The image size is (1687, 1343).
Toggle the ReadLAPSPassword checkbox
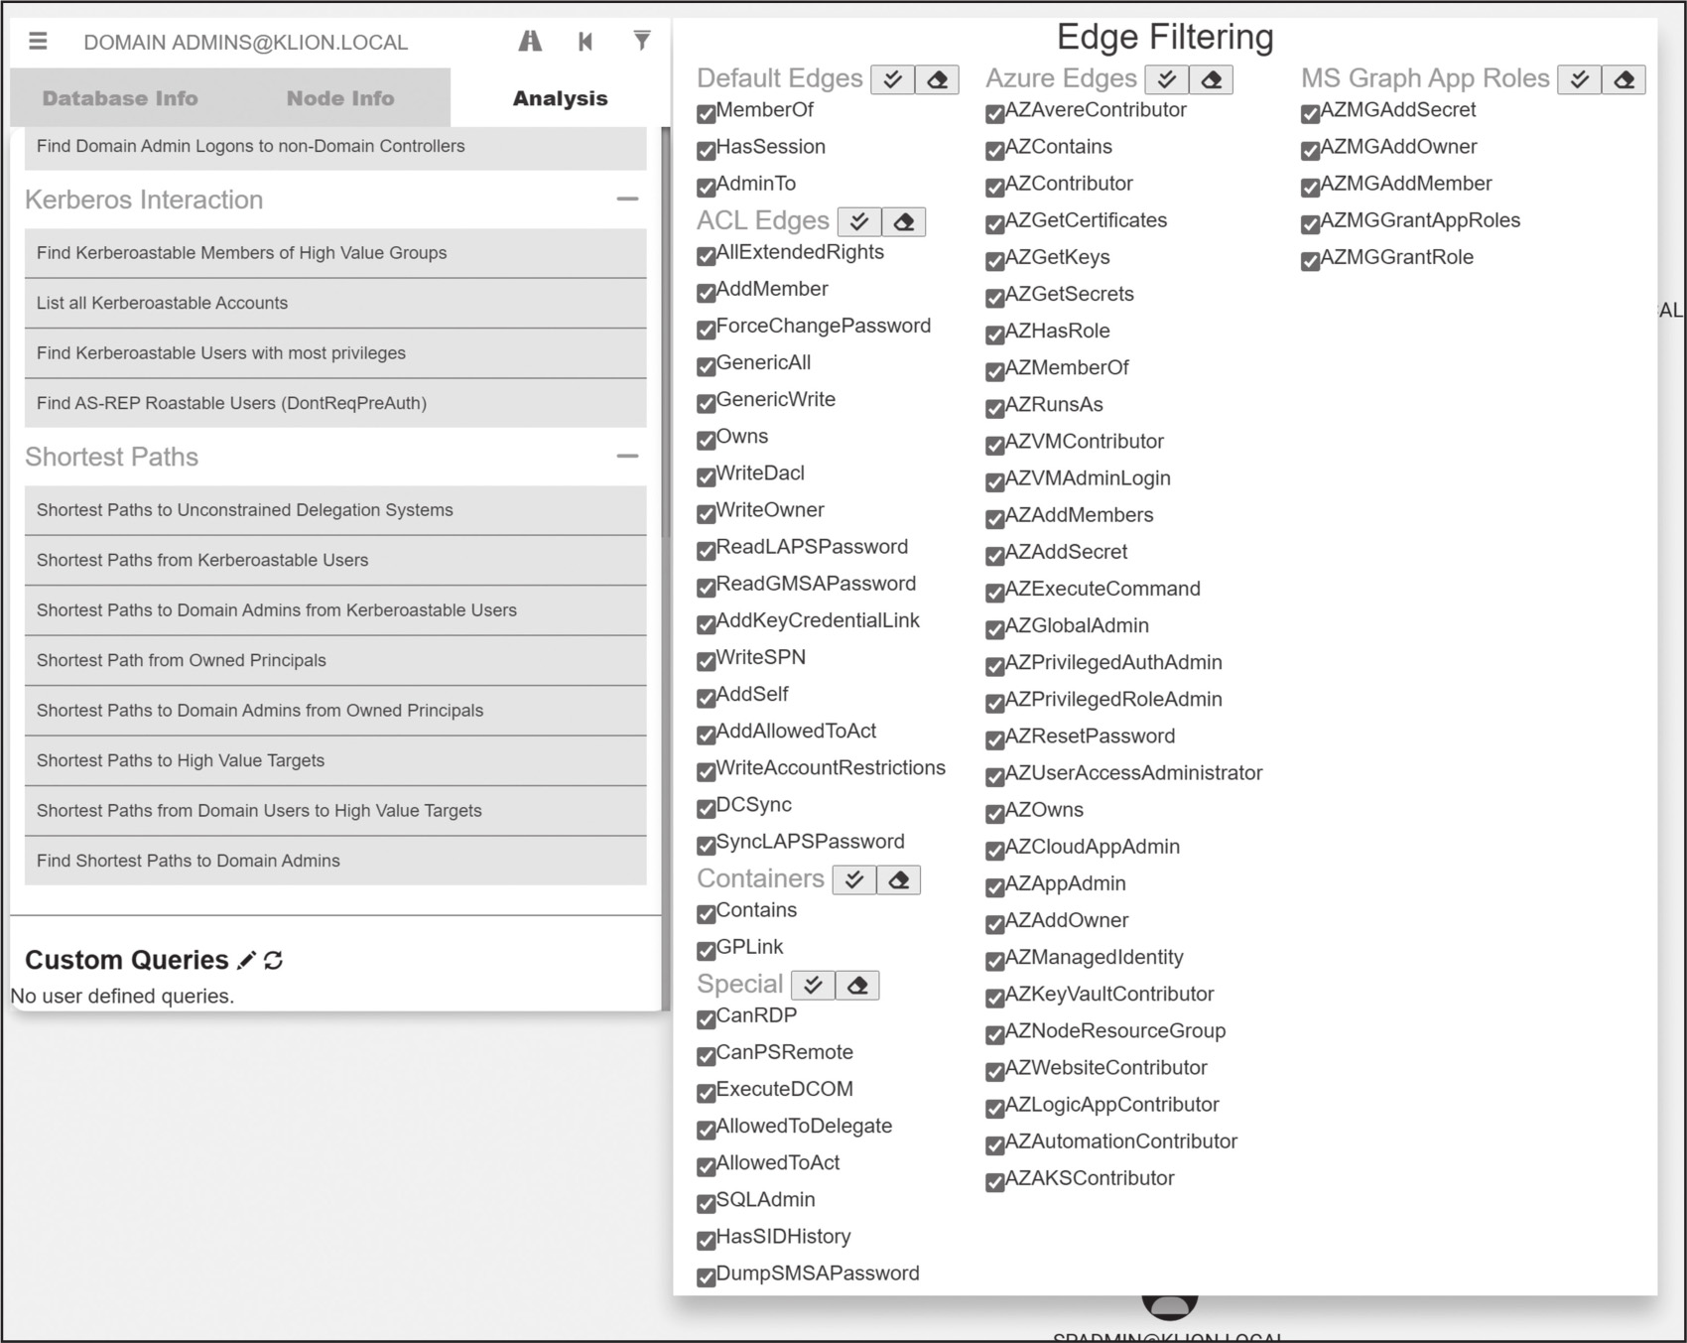707,550
